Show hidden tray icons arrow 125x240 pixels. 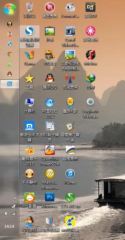15,198
